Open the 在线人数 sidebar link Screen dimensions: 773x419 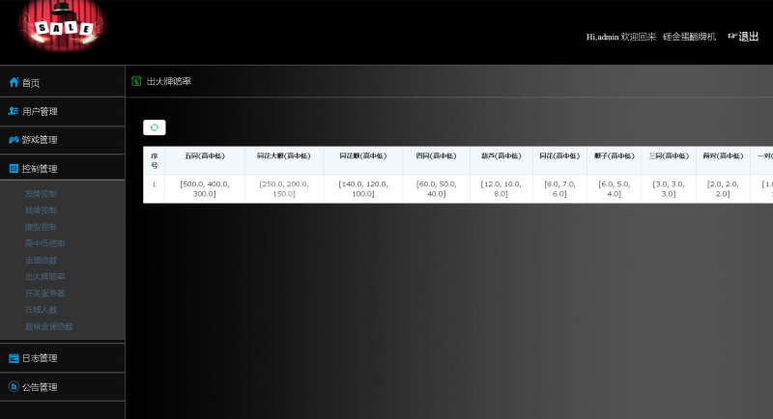[41, 310]
